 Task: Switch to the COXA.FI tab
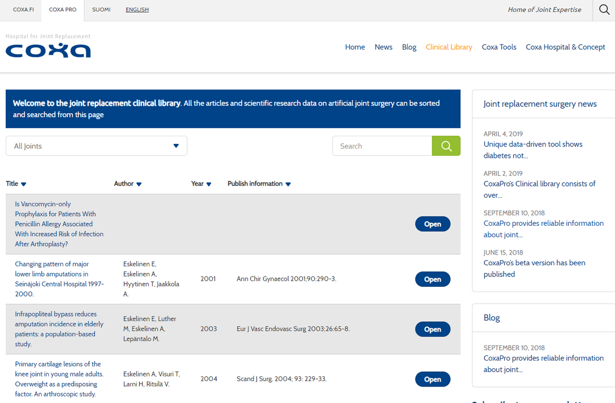coord(24,10)
